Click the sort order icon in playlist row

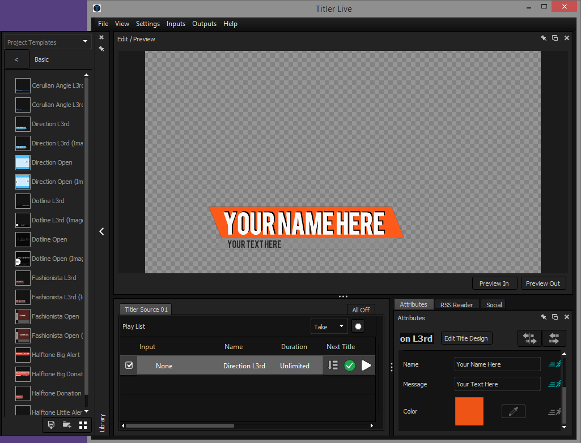pos(333,365)
